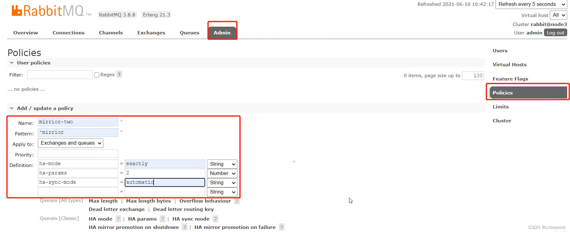The height and width of the screenshot is (232, 570).
Task: Open Limits in admin sidebar
Action: pyautogui.click(x=501, y=107)
